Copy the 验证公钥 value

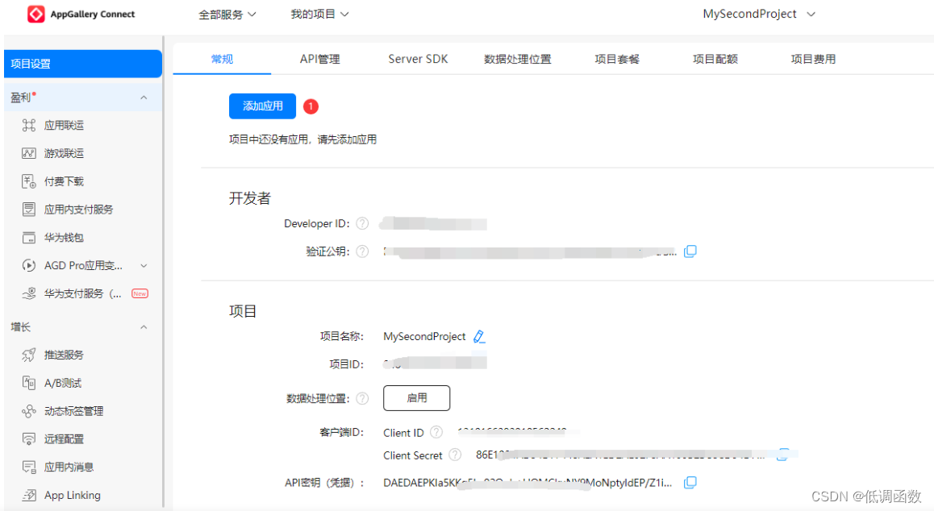[x=690, y=251]
